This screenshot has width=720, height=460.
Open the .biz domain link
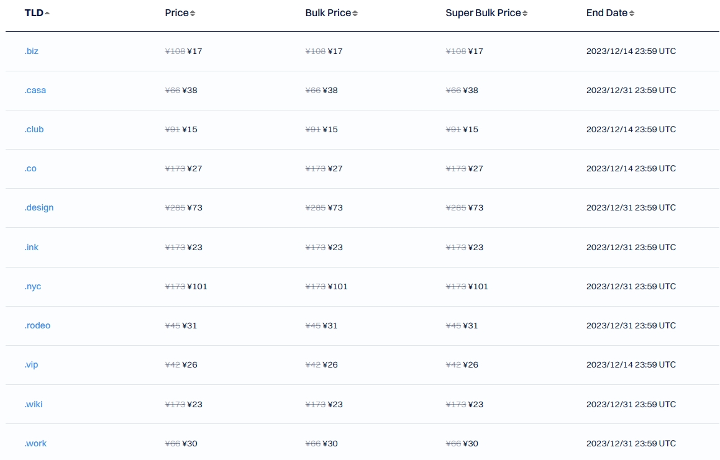pyautogui.click(x=31, y=51)
